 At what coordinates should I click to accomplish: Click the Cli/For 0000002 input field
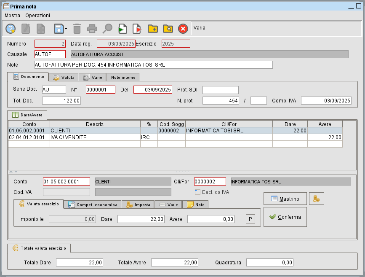click(210, 181)
